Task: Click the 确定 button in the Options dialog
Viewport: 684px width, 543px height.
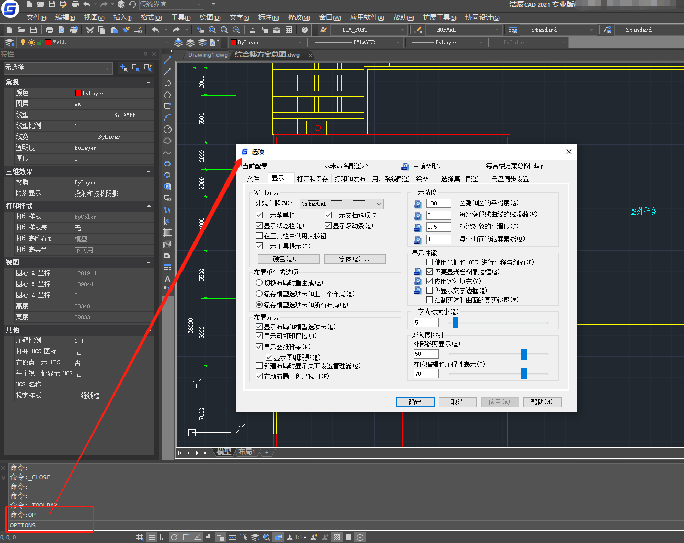Action: 415,402
